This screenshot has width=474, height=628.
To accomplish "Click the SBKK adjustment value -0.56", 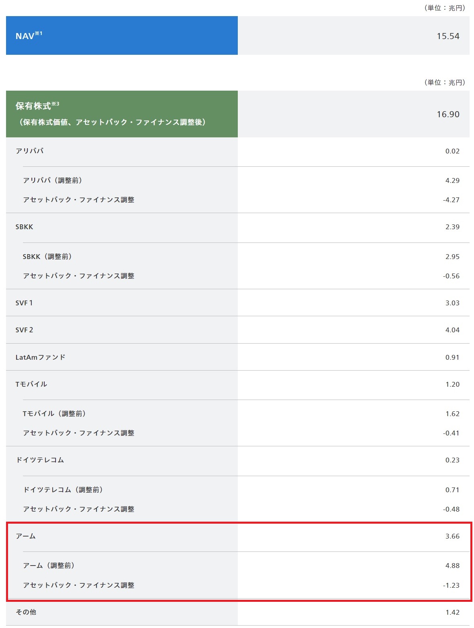I will [x=451, y=276].
